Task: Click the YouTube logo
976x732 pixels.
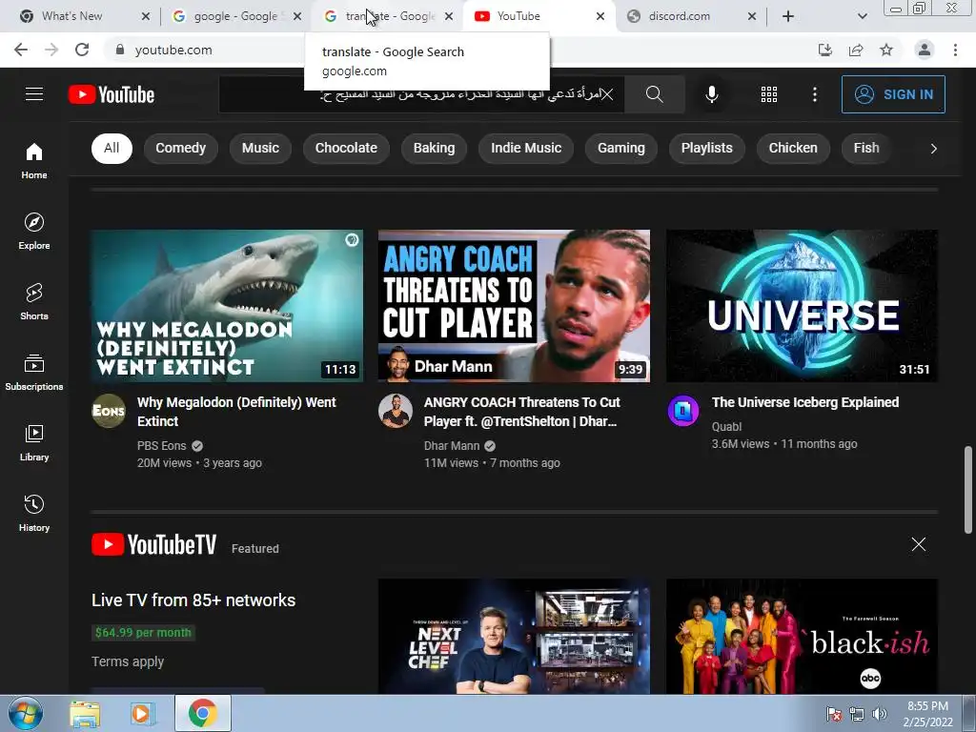Action: click(x=112, y=94)
